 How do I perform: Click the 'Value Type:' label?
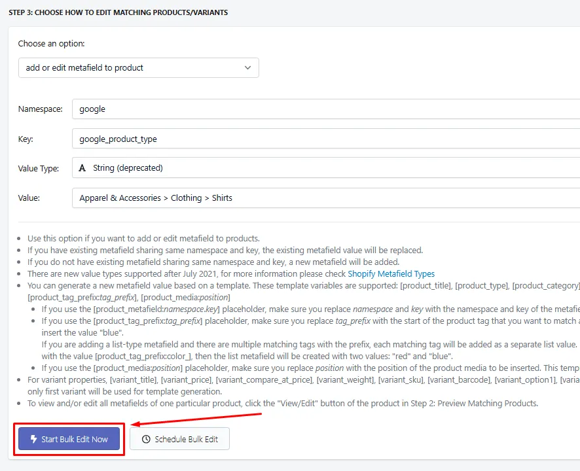[x=39, y=169]
